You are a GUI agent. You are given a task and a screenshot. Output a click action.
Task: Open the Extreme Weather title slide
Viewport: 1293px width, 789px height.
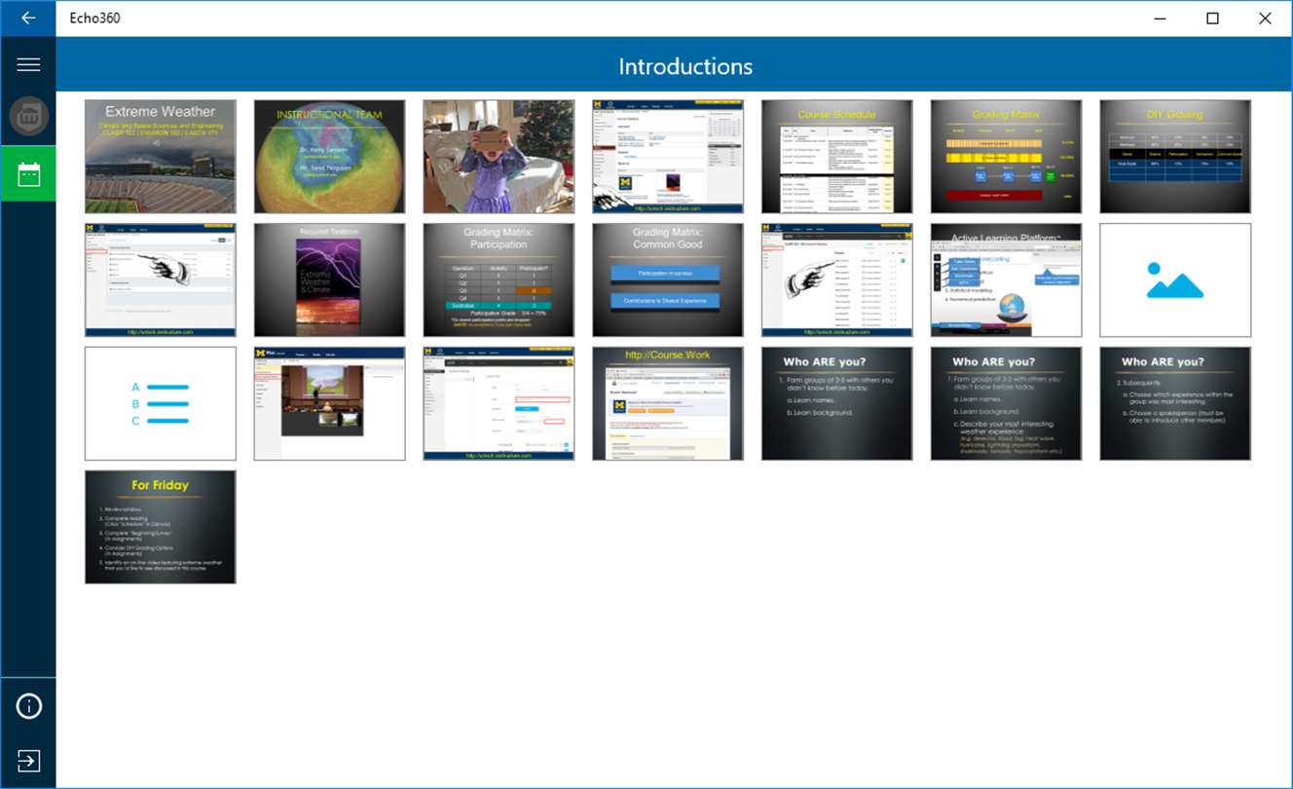161,157
